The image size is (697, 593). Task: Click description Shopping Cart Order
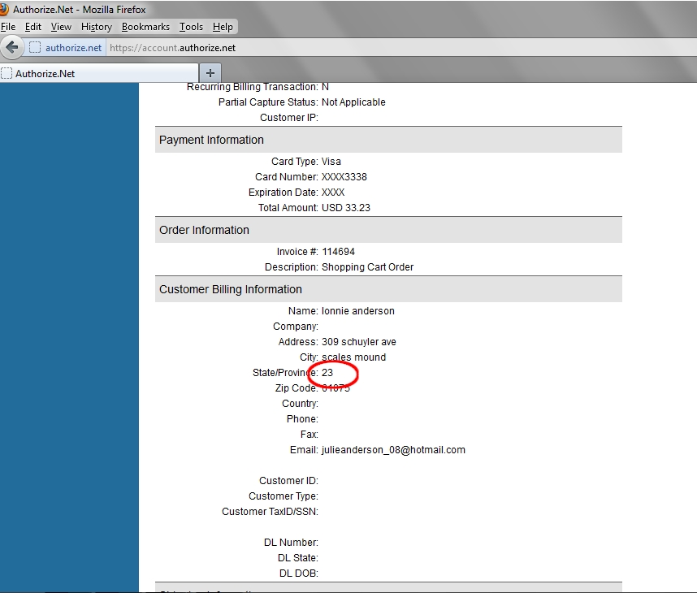[368, 267]
